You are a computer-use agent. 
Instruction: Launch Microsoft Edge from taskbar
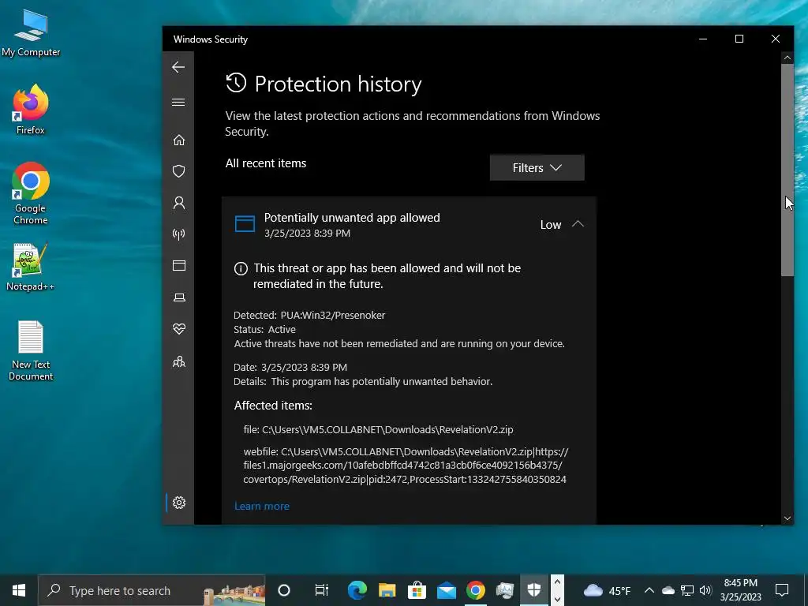(357, 590)
